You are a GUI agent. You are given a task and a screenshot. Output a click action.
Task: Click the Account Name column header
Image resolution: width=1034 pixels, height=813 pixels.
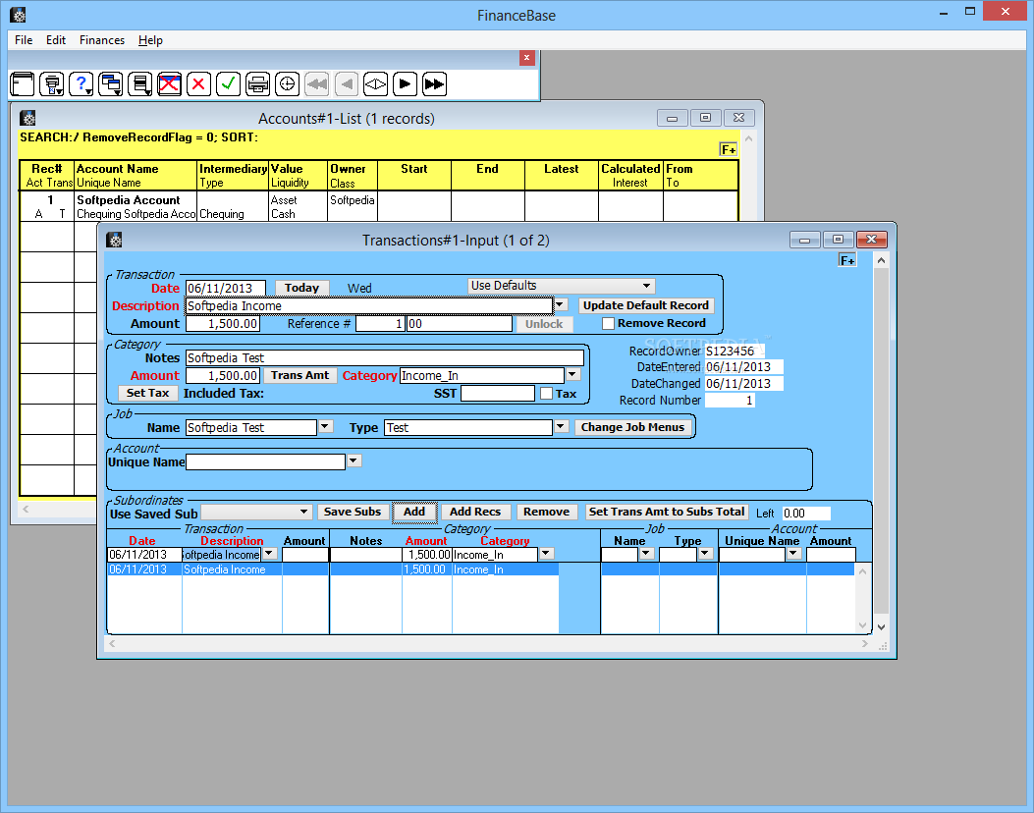118,169
